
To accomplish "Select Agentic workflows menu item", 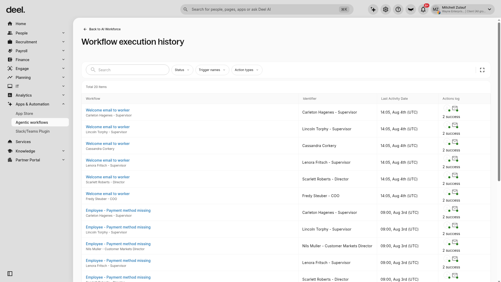I will tap(40, 122).
